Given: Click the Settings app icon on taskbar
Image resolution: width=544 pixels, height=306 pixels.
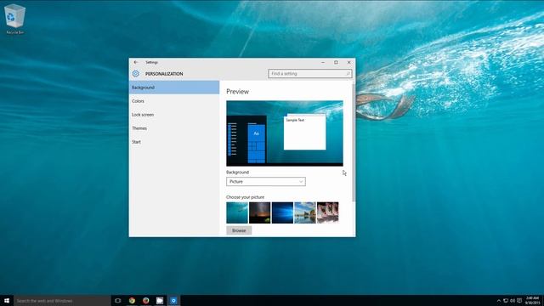Looking at the screenshot, I should tap(173, 300).
